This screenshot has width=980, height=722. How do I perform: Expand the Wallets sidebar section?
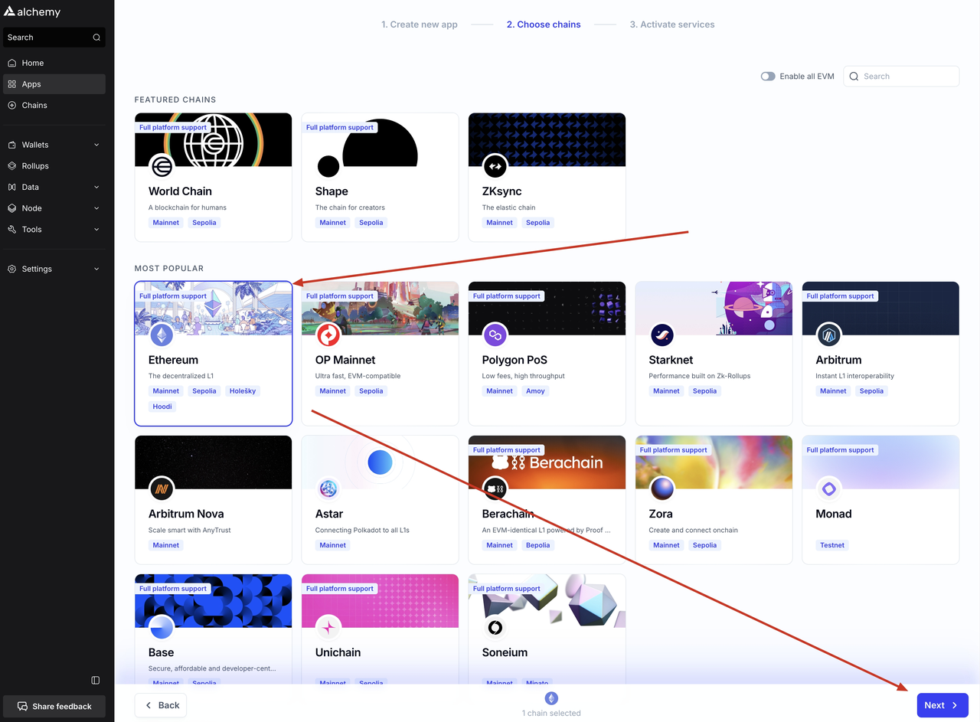click(x=54, y=145)
